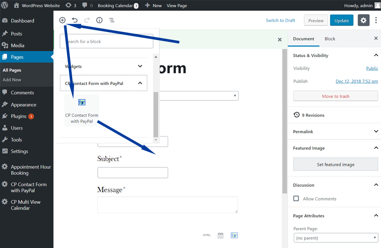Open All Pages submenu link

pos(12,70)
